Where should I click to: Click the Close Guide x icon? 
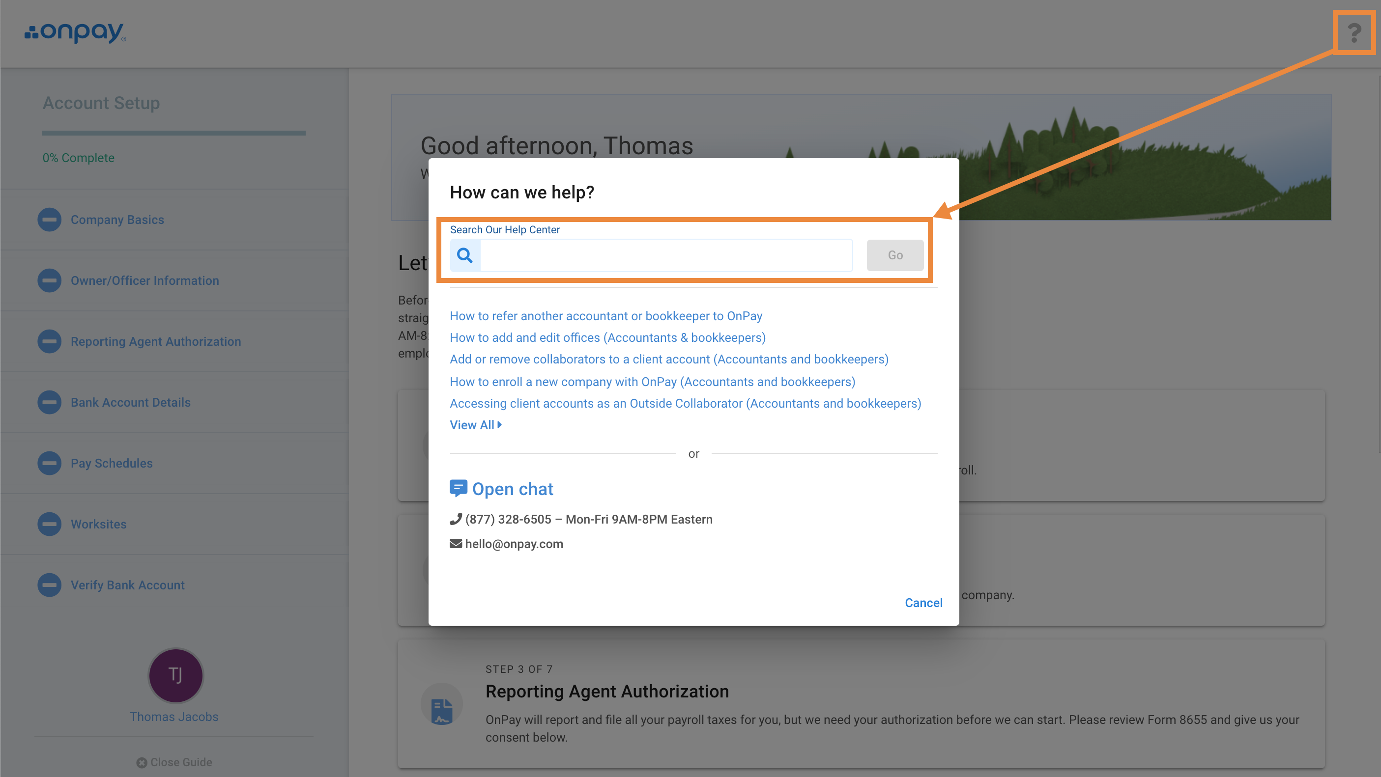coord(142,763)
